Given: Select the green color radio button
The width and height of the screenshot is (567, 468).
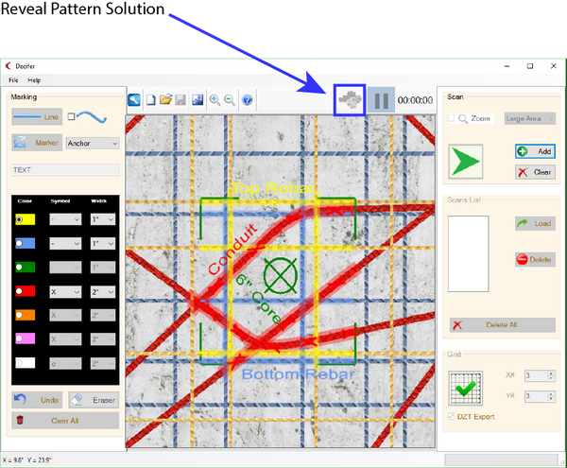Looking at the screenshot, I should tap(19, 268).
